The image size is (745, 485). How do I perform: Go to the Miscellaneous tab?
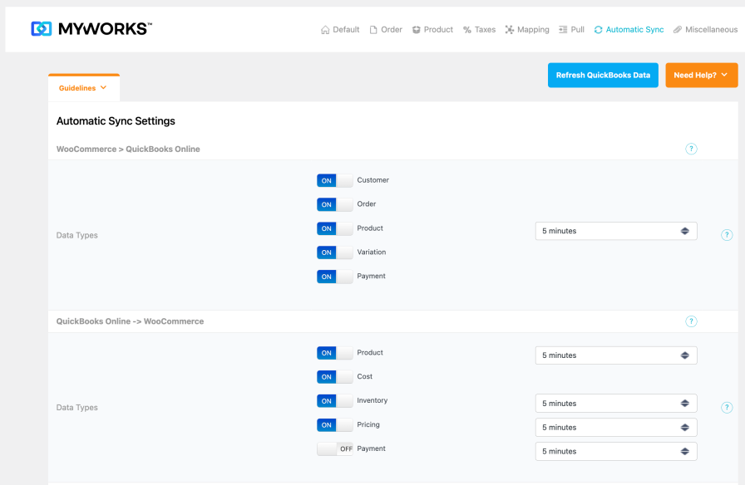point(705,30)
